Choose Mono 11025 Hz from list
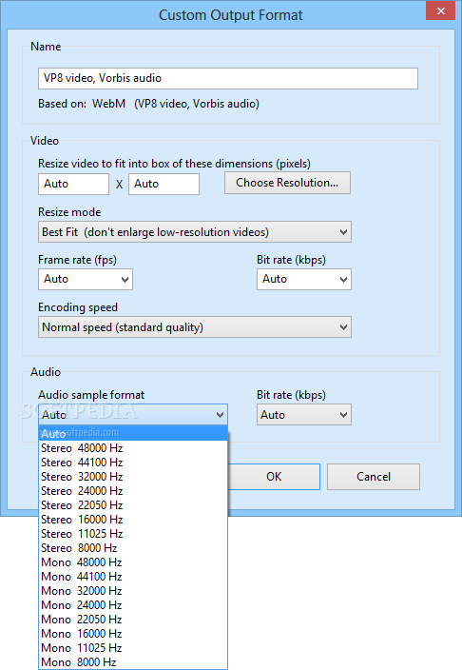The width and height of the screenshot is (462, 670). [133, 648]
